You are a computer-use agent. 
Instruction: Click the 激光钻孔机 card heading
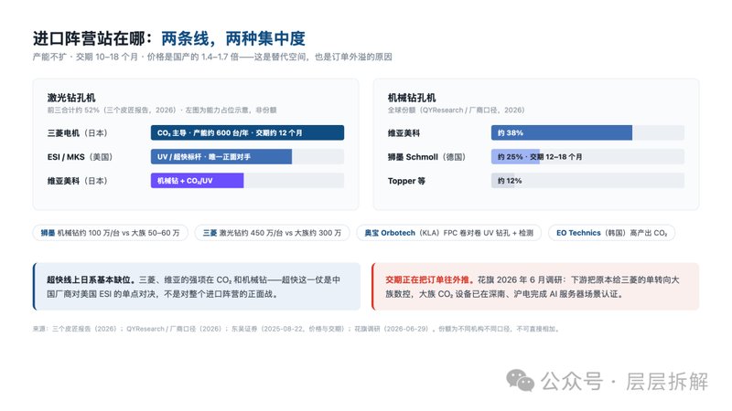[71, 98]
